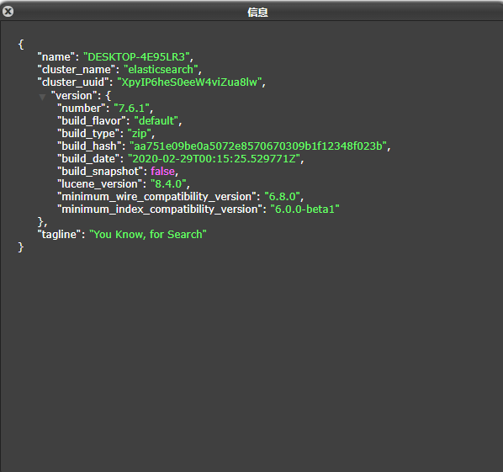Select the value "6.0.0-beta1"
503x472 pixels.
tap(304, 209)
